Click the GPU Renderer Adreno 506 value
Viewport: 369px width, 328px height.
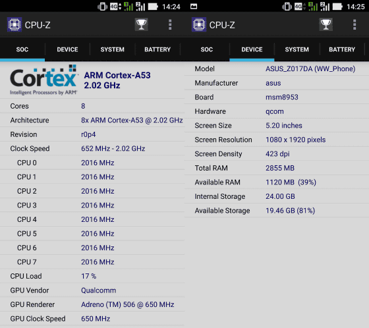[x=128, y=304]
